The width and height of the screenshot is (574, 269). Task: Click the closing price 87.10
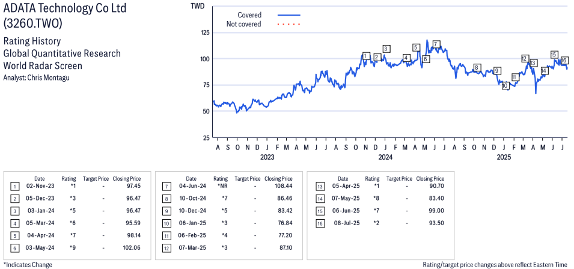(285, 248)
